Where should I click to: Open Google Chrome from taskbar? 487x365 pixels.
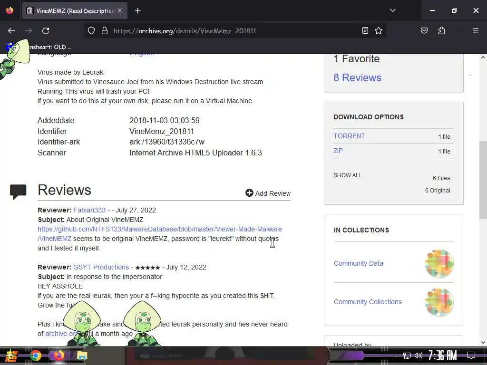(35, 355)
